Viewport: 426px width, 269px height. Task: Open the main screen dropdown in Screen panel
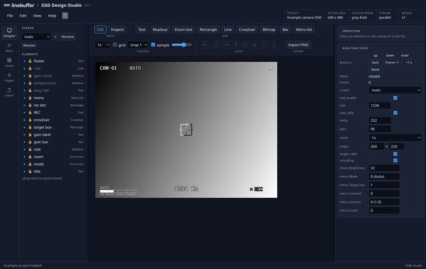pos(36,37)
